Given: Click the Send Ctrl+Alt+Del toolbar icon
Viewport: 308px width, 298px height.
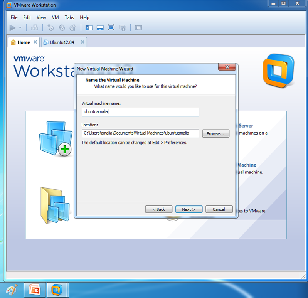Looking at the screenshot, I should coord(35,28).
